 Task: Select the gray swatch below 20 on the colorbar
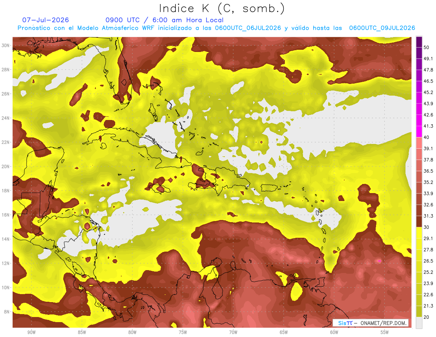point(419,323)
